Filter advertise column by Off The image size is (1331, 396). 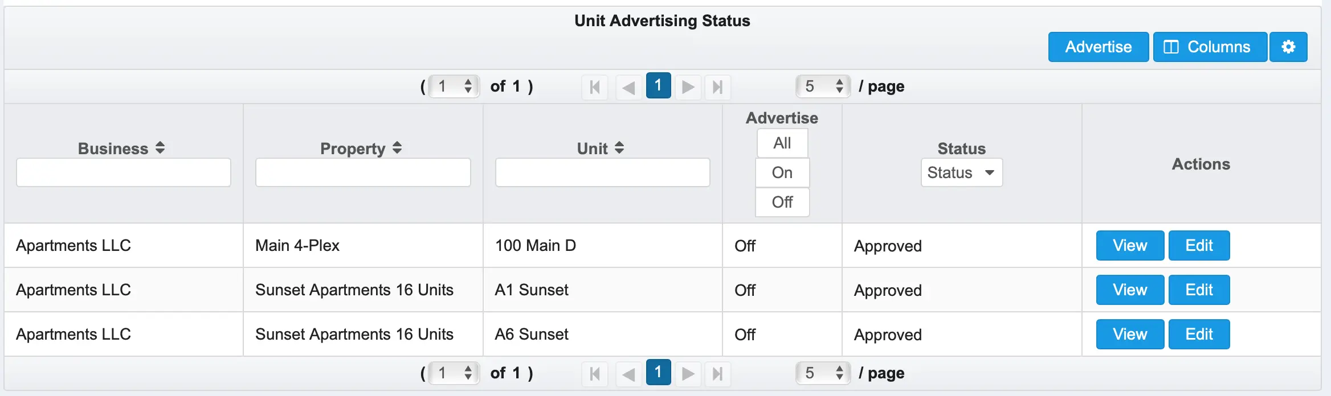(782, 202)
